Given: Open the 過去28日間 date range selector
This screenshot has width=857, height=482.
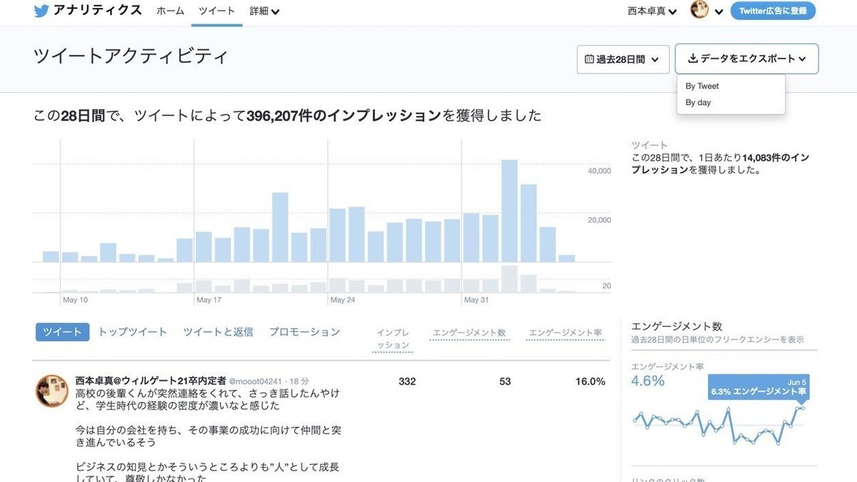Looking at the screenshot, I should 623,59.
